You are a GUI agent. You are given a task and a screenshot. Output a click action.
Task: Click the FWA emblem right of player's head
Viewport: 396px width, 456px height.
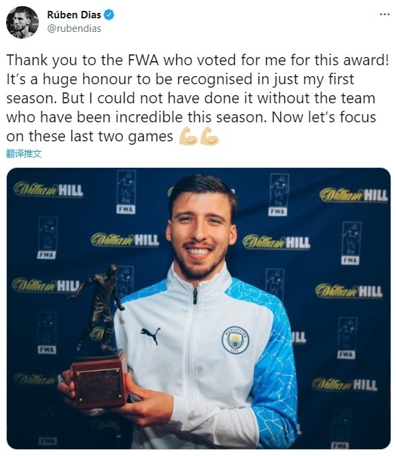(278, 194)
